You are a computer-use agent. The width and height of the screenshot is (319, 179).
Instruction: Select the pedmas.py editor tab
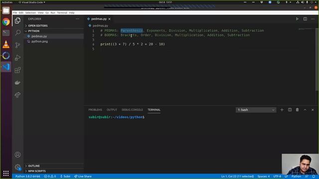(x=99, y=19)
